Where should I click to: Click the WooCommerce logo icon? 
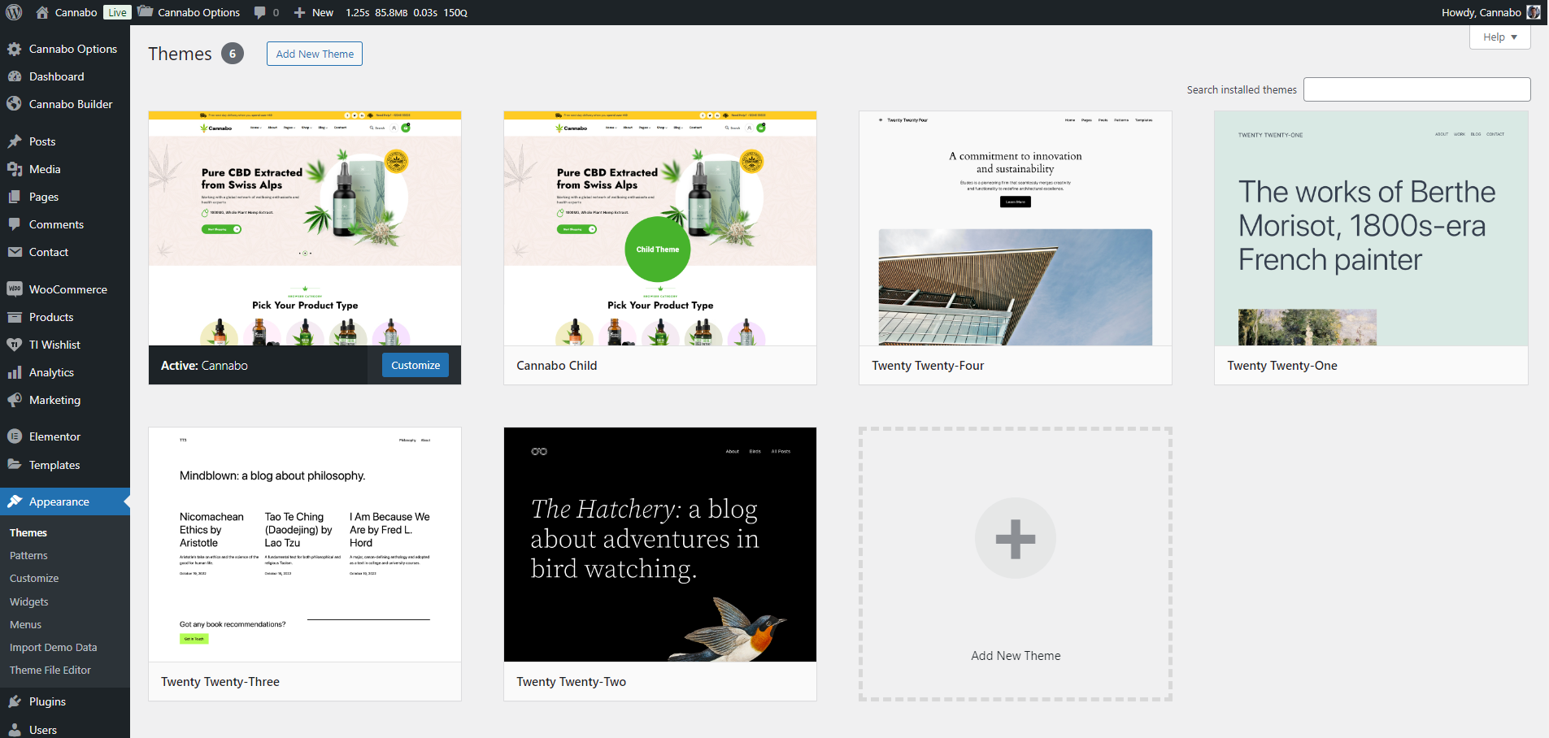pos(15,289)
